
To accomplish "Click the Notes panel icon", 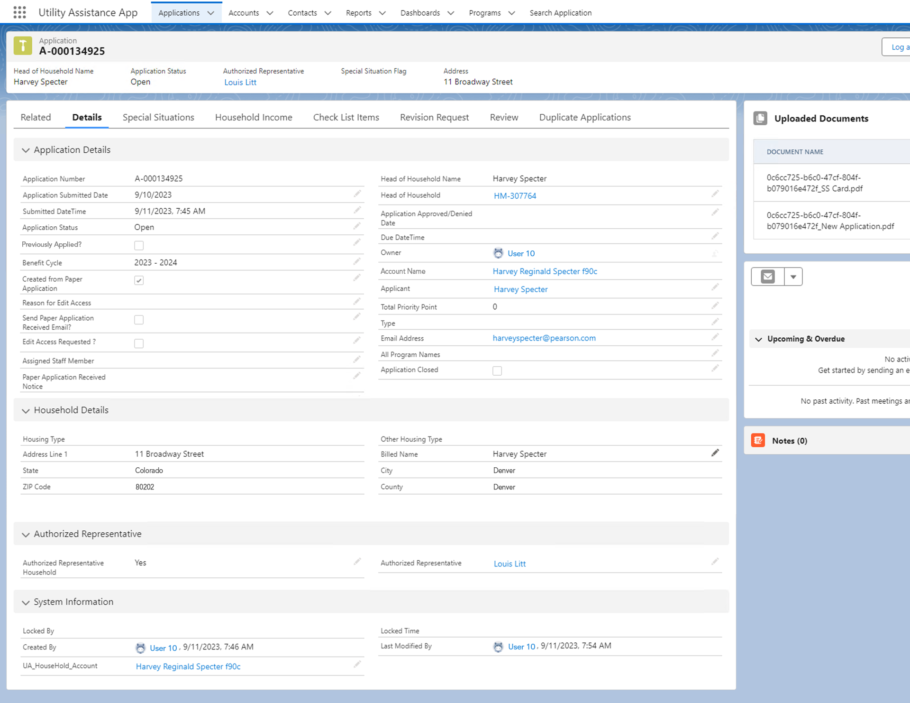I will point(758,440).
